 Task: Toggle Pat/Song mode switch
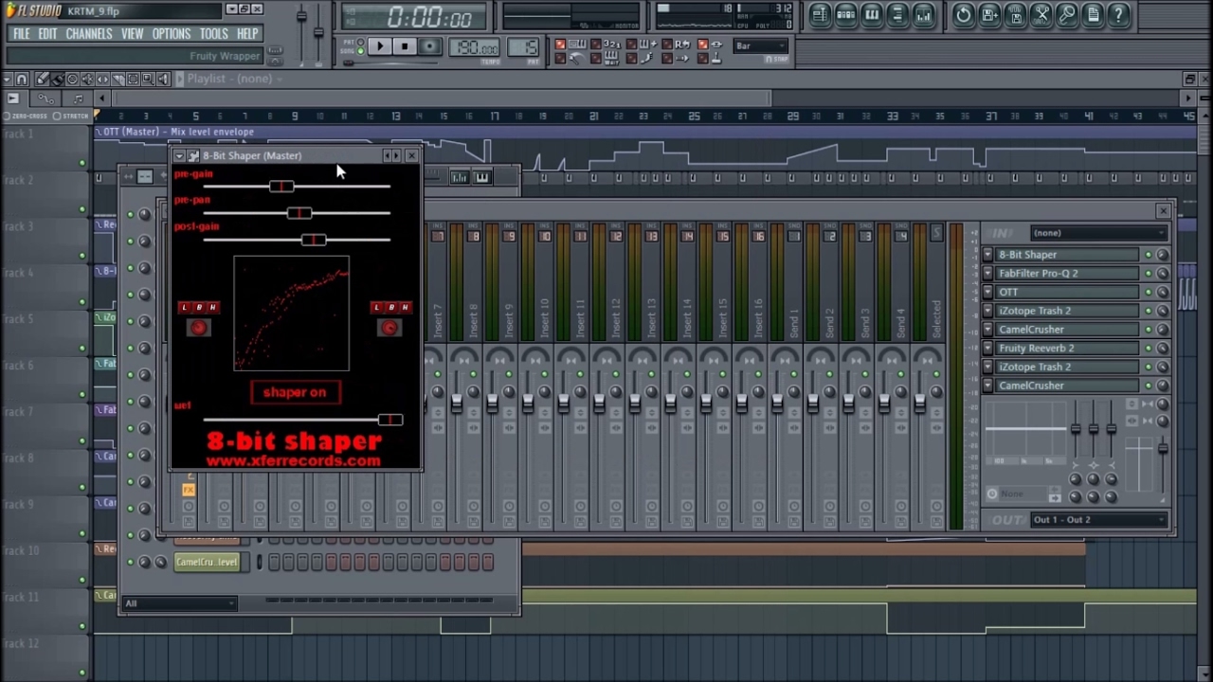coord(360,46)
